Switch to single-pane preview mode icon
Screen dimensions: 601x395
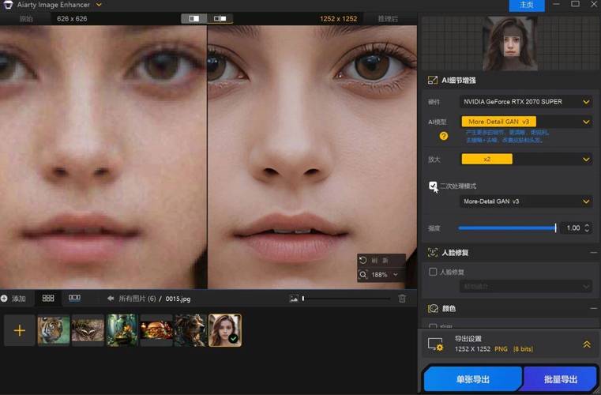click(x=194, y=18)
